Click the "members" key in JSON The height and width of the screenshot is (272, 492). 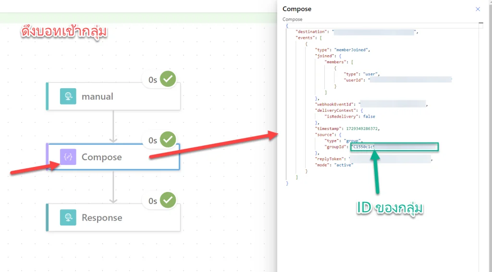pos(335,62)
